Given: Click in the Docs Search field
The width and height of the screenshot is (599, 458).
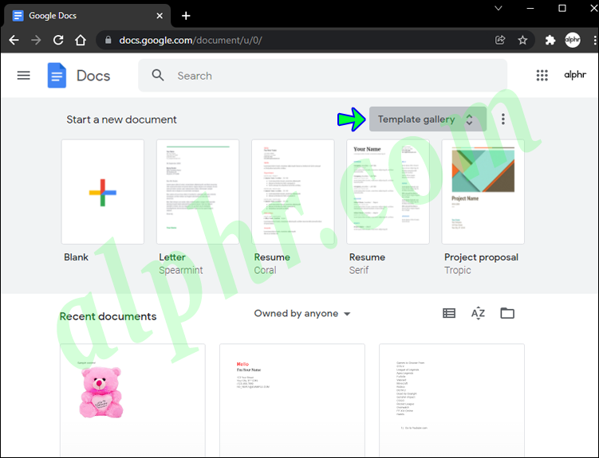Looking at the screenshot, I should pyautogui.click(x=323, y=76).
